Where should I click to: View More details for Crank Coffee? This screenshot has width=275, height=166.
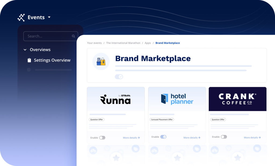pos(252,137)
